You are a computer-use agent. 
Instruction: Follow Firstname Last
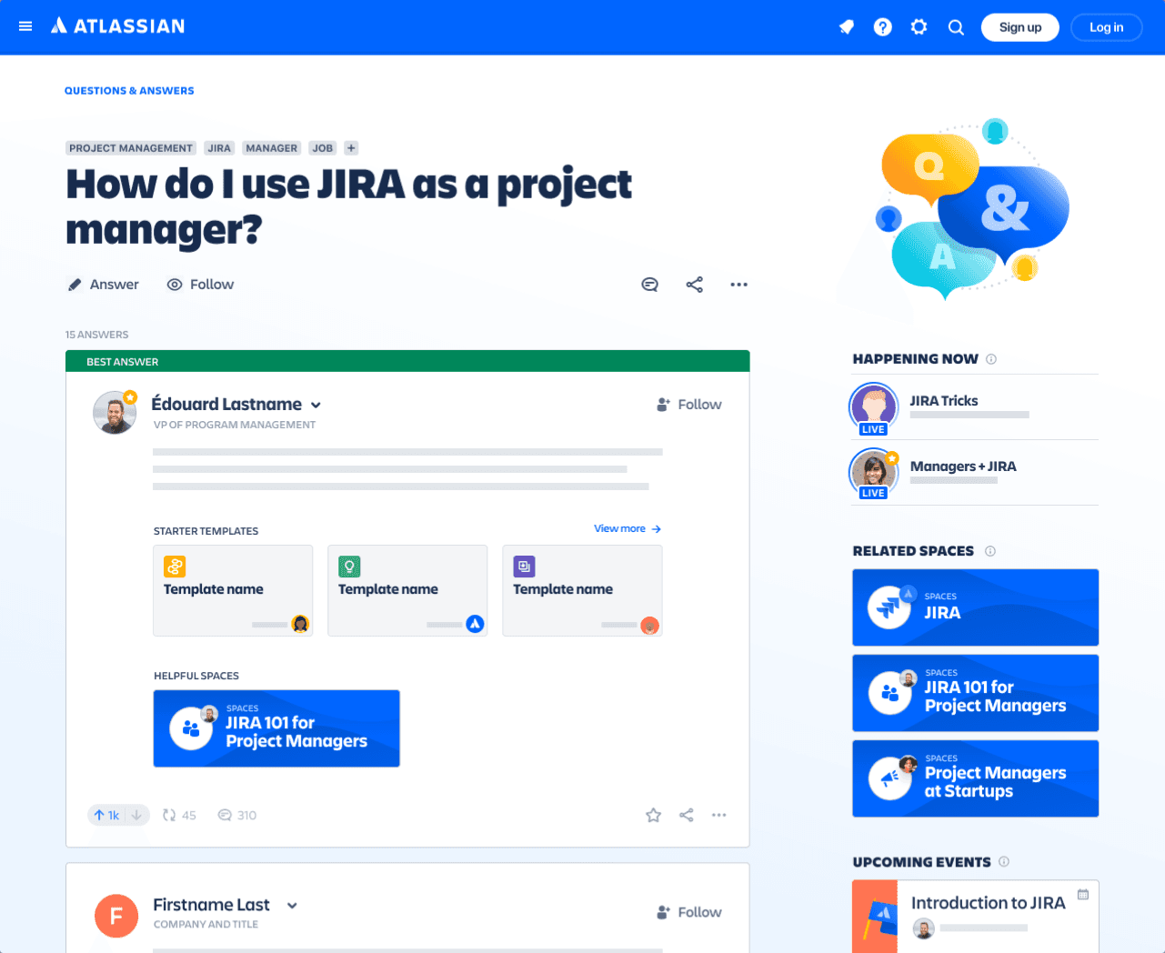689,912
